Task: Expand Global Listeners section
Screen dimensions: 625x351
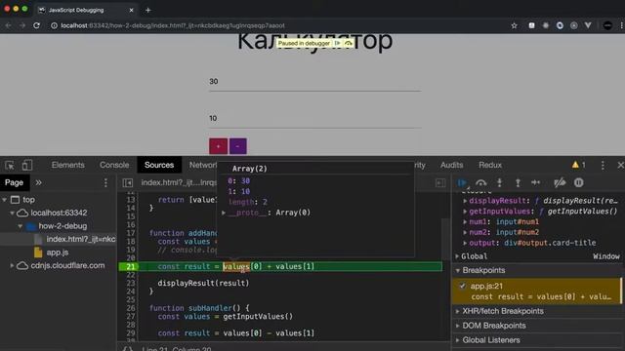Action: [458, 340]
